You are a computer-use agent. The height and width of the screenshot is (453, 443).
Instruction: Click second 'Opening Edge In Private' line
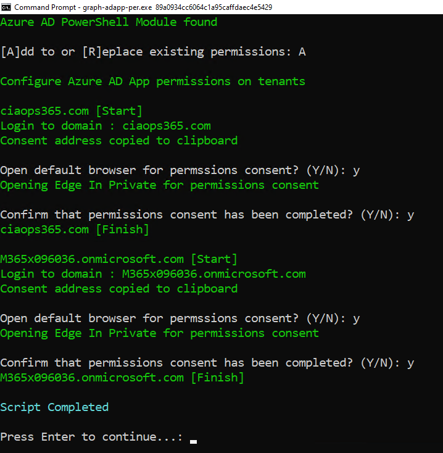coord(159,333)
